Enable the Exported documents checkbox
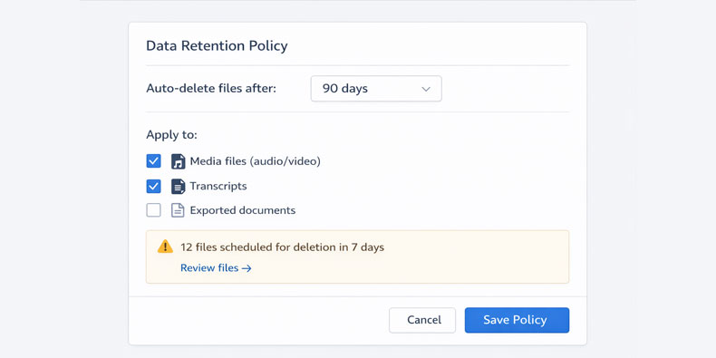 pyautogui.click(x=153, y=210)
